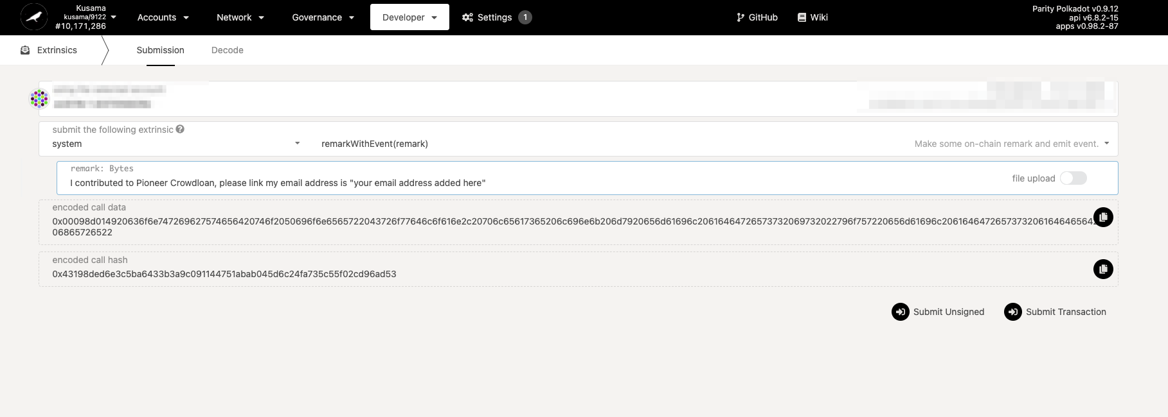Open the GitHub link
Image resolution: width=1168 pixels, height=417 pixels.
tap(757, 17)
